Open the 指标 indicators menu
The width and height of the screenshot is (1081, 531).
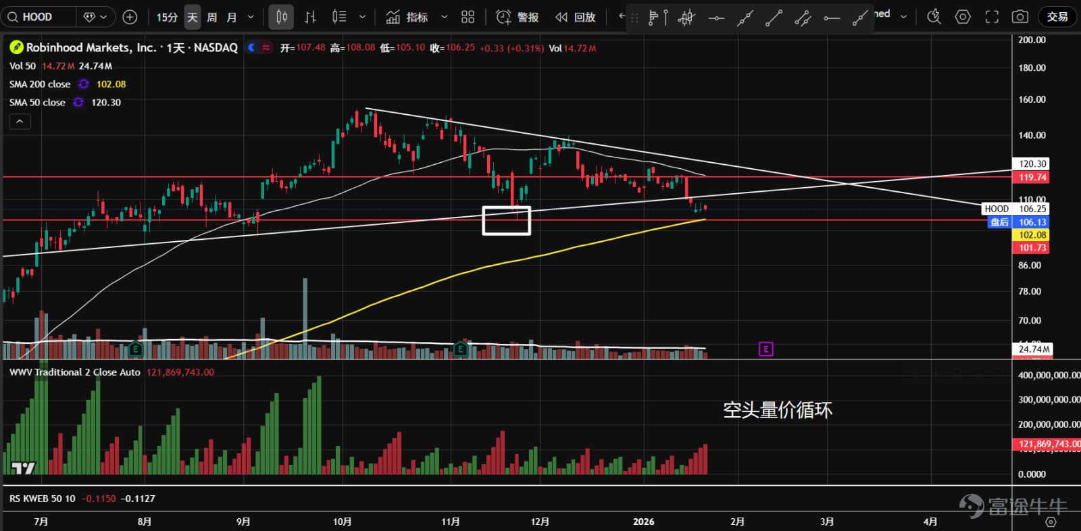click(407, 17)
